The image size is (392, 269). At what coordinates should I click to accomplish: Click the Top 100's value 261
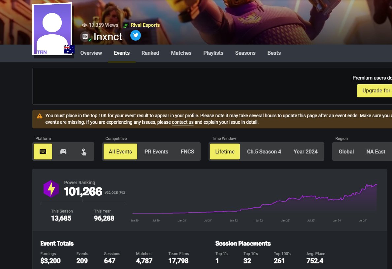(x=279, y=261)
